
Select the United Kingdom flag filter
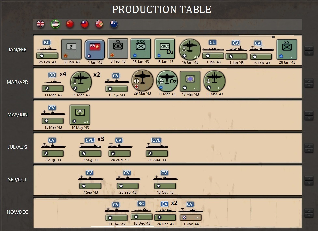coord(41,24)
